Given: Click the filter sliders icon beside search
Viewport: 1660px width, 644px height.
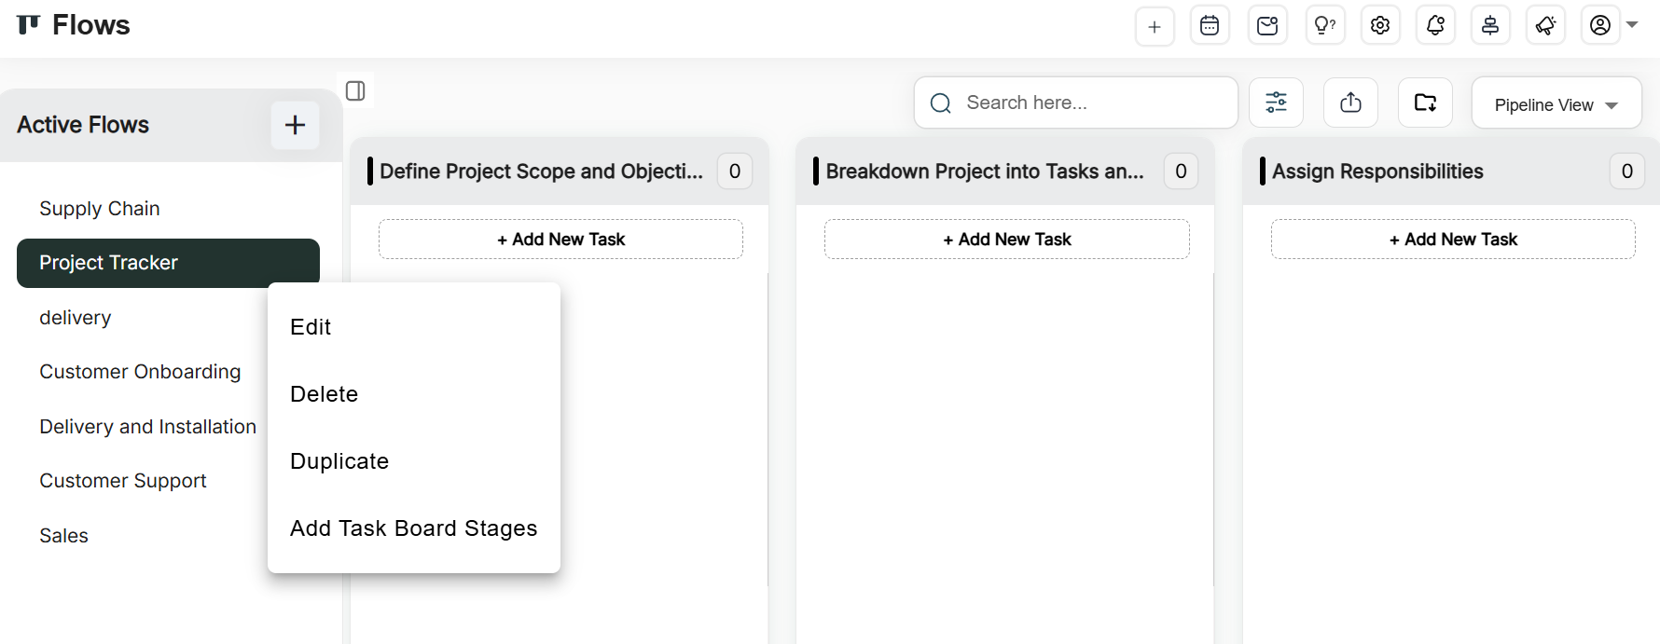Looking at the screenshot, I should pos(1276,103).
